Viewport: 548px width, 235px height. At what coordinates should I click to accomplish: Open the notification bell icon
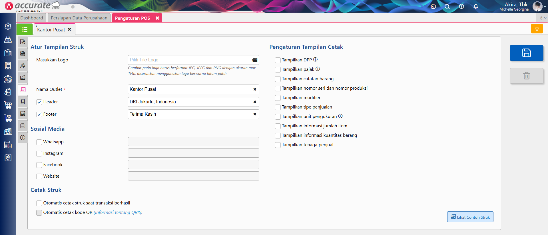(x=475, y=7)
